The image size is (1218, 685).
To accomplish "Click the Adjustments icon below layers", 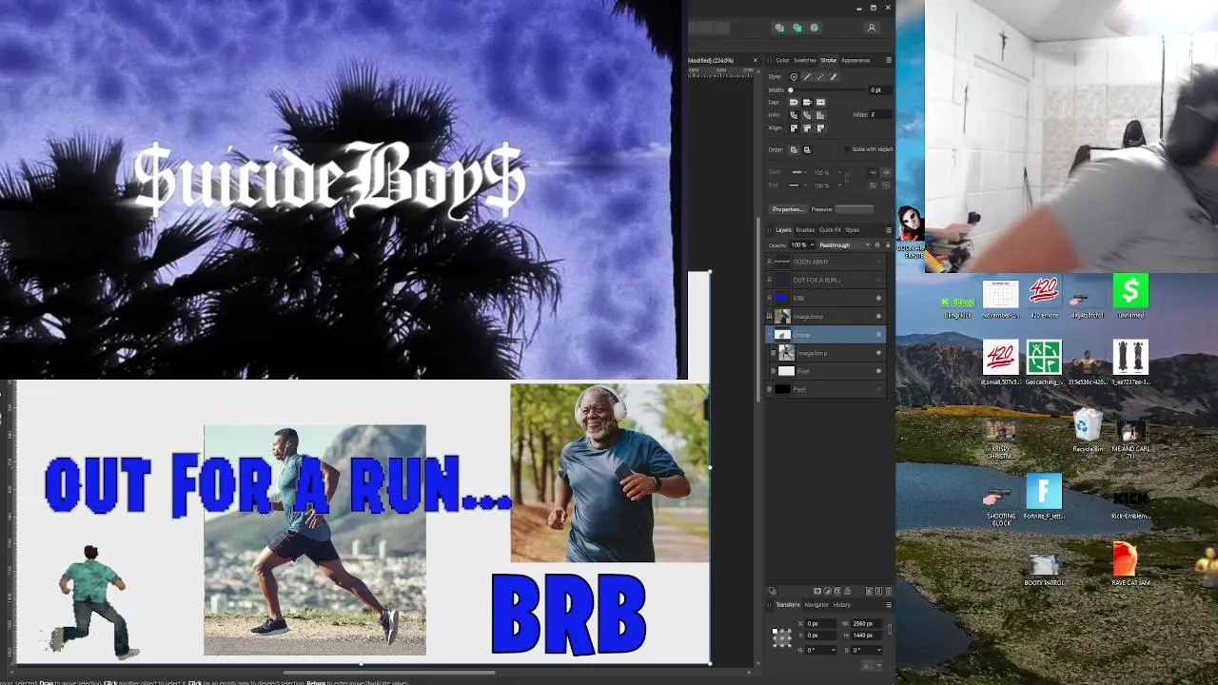I will pos(827,591).
